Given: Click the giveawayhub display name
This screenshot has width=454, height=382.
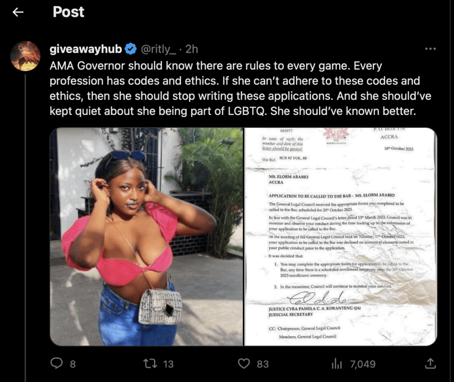Looking at the screenshot, I should pos(86,49).
